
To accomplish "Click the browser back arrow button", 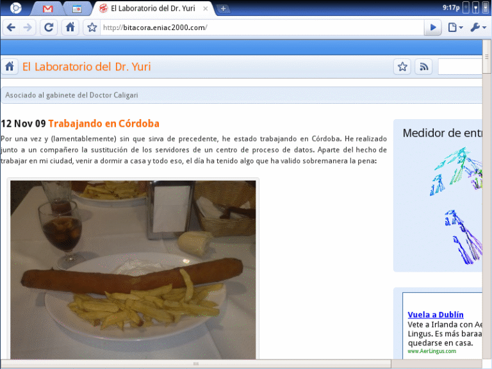I will [x=11, y=28].
